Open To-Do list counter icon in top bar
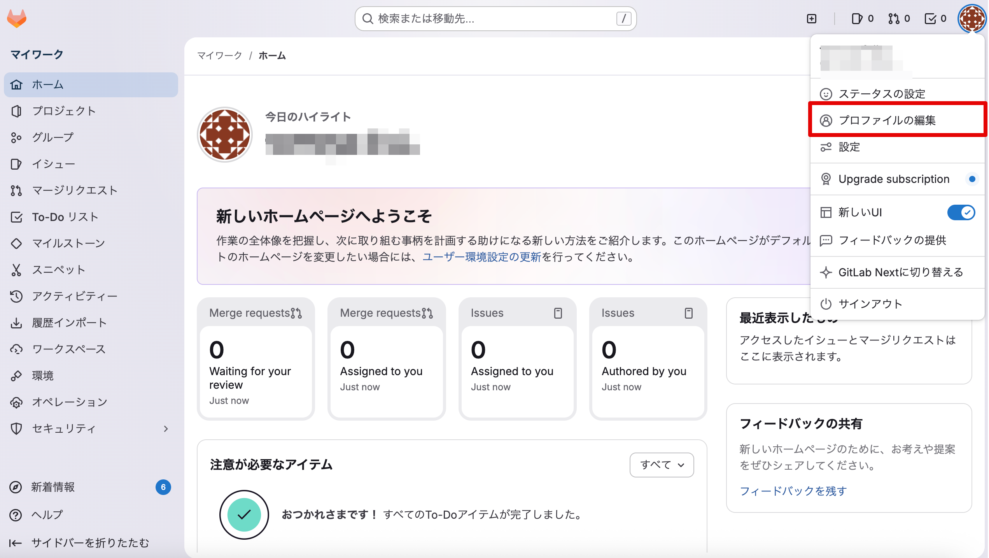This screenshot has height=558, width=989. [x=935, y=19]
